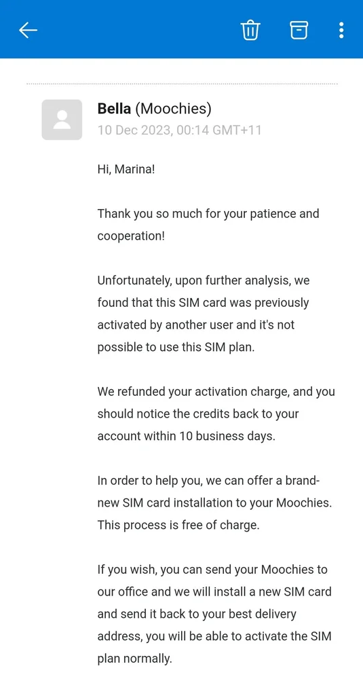Tap the empty area of the blue header
The height and width of the screenshot is (679, 363).
138,29
